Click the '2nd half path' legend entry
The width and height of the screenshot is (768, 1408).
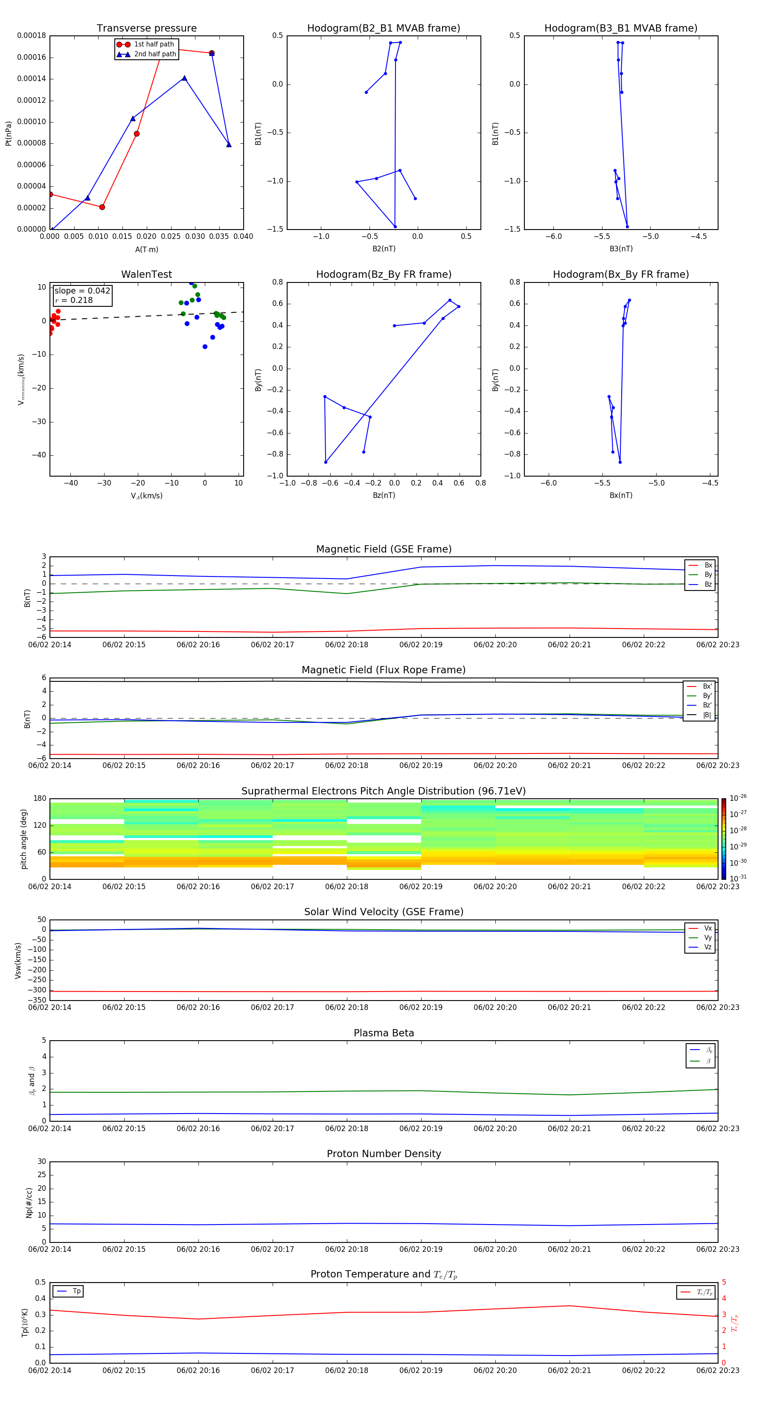146,54
